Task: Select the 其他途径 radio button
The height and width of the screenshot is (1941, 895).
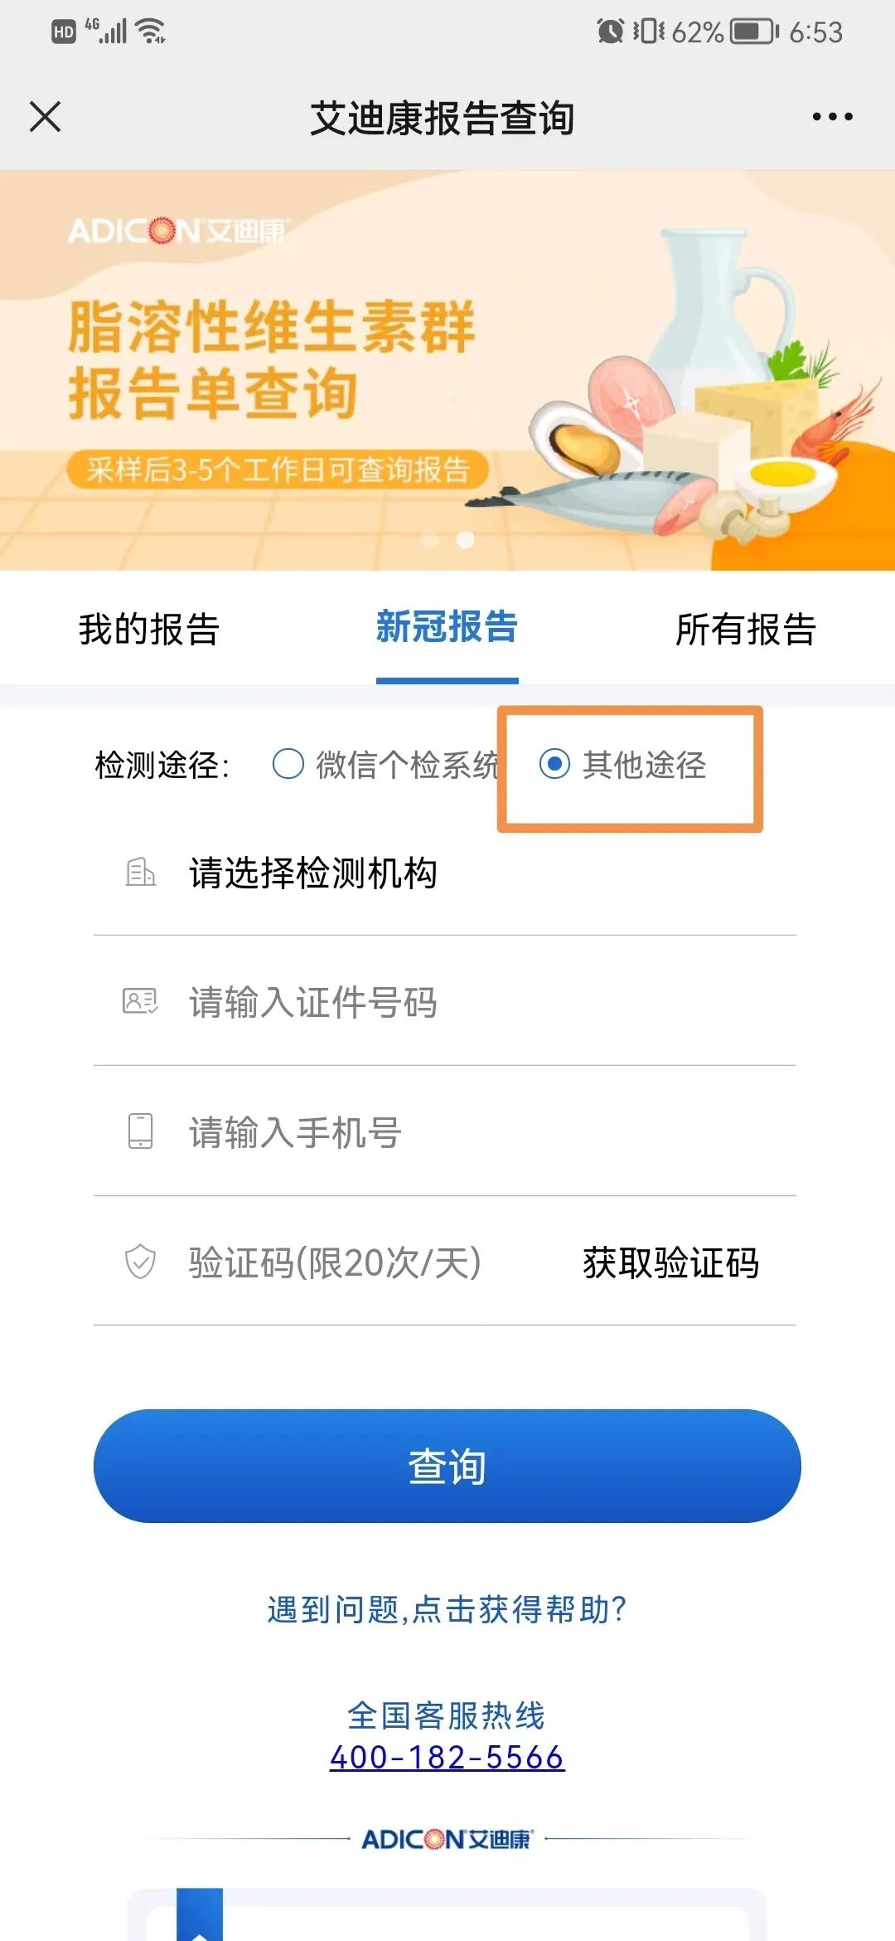Action: click(x=554, y=764)
